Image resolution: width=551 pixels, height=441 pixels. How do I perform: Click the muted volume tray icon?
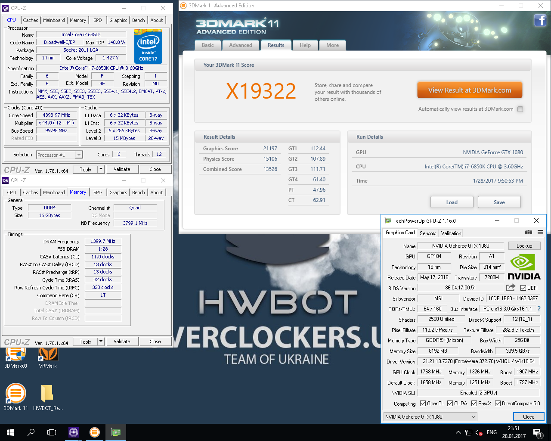(479, 432)
